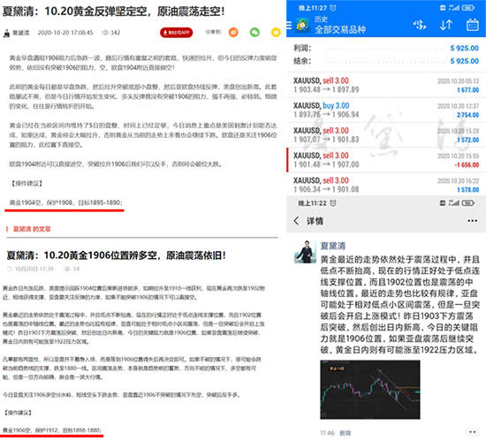Open the hamburger menu in the trading app

(289, 25)
